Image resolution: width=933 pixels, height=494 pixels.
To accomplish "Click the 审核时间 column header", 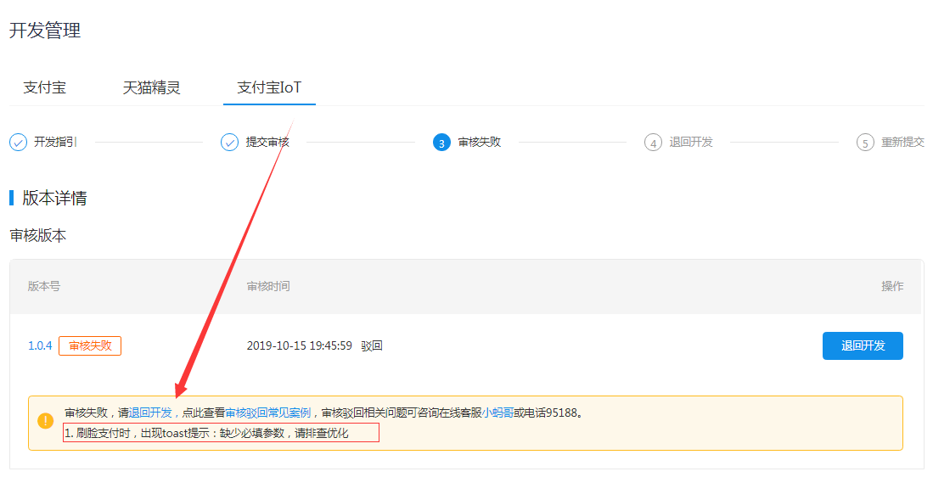I will [268, 286].
